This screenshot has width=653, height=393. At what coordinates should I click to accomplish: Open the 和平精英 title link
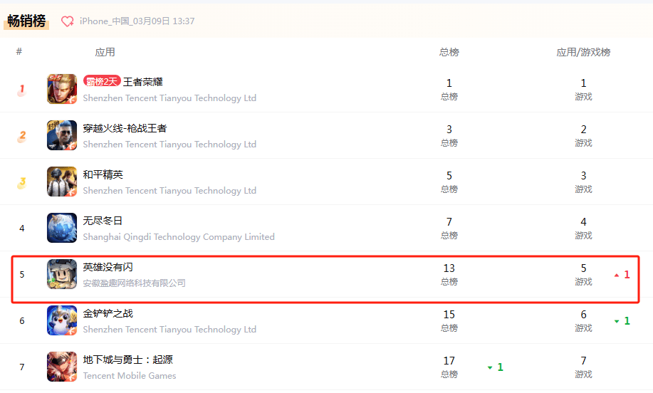pos(103,174)
